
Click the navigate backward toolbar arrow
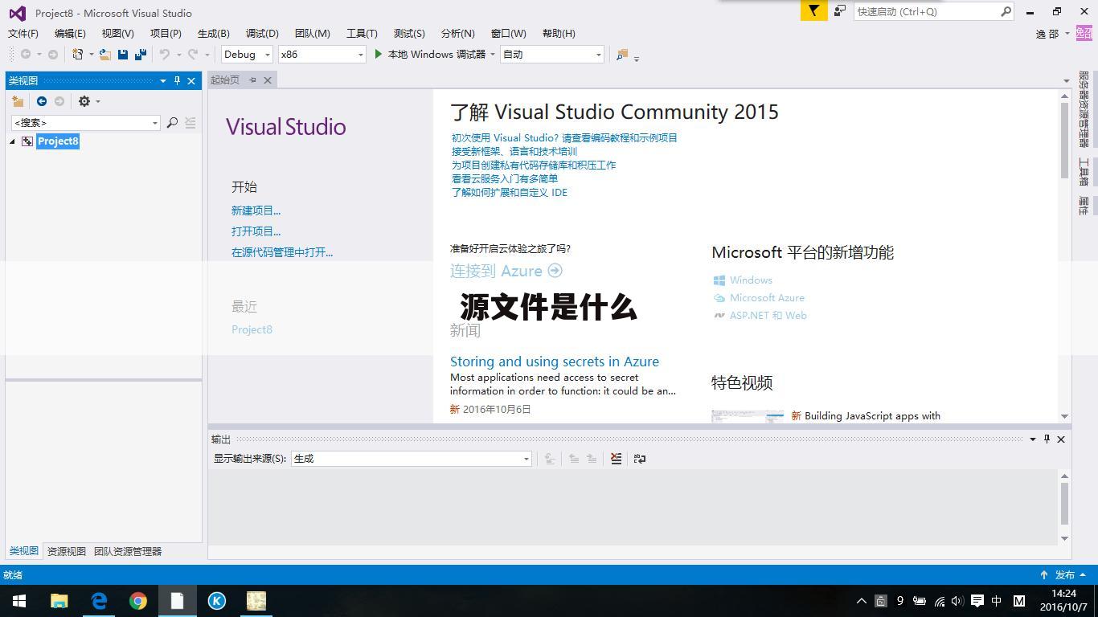(x=26, y=55)
